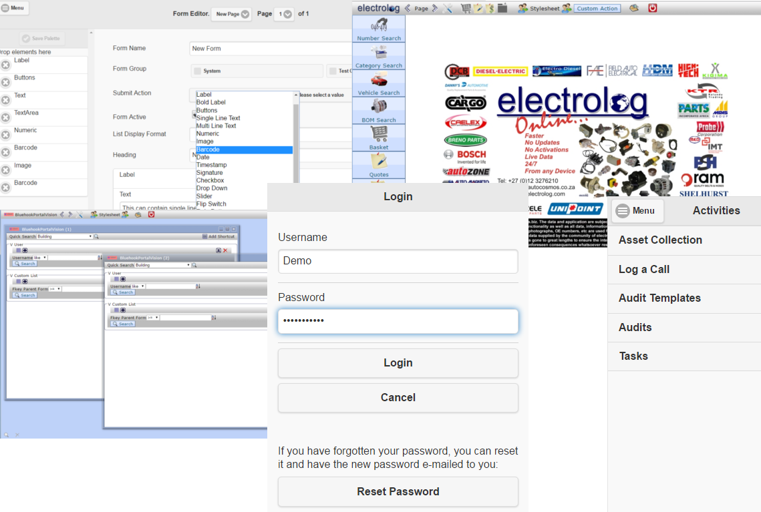This screenshot has width=761, height=512.
Task: Open Quick Search Building dropdown in BluehookPortalVision (2)
Action: pyautogui.click(x=162, y=265)
